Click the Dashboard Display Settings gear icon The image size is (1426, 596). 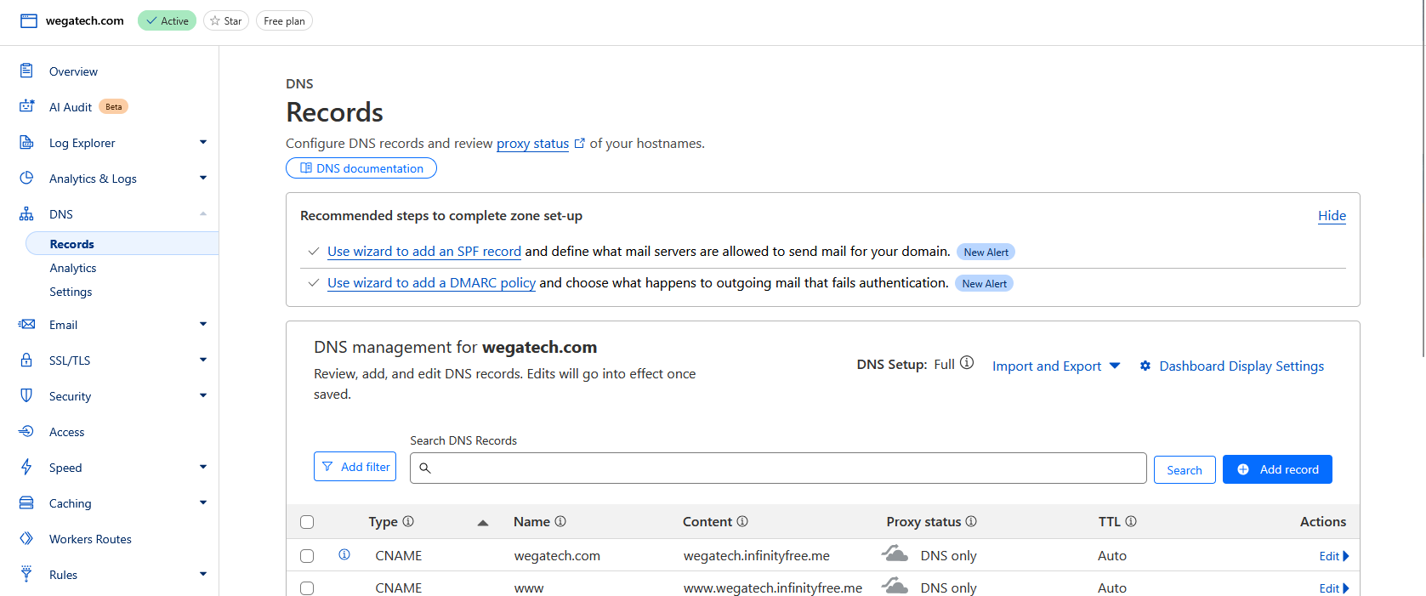tap(1145, 366)
